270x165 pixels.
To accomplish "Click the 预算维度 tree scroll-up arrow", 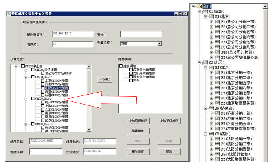I will [89, 66].
